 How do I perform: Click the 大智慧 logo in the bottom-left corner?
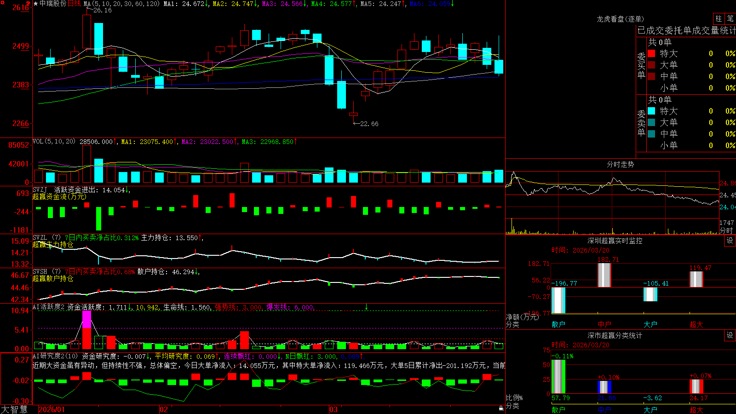point(14,409)
